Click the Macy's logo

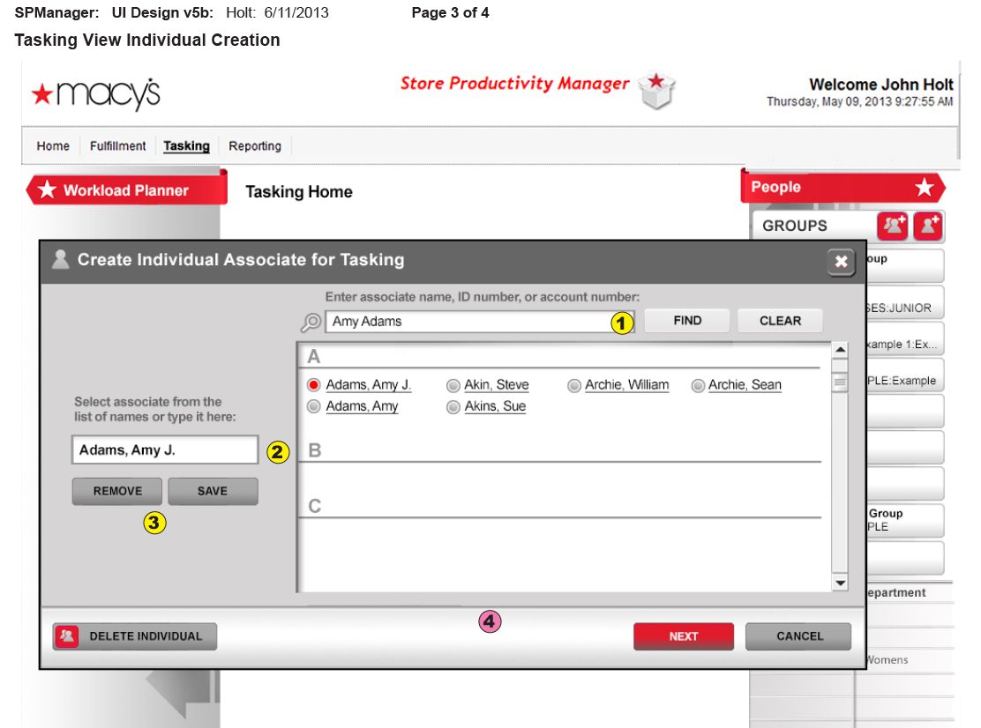point(95,93)
